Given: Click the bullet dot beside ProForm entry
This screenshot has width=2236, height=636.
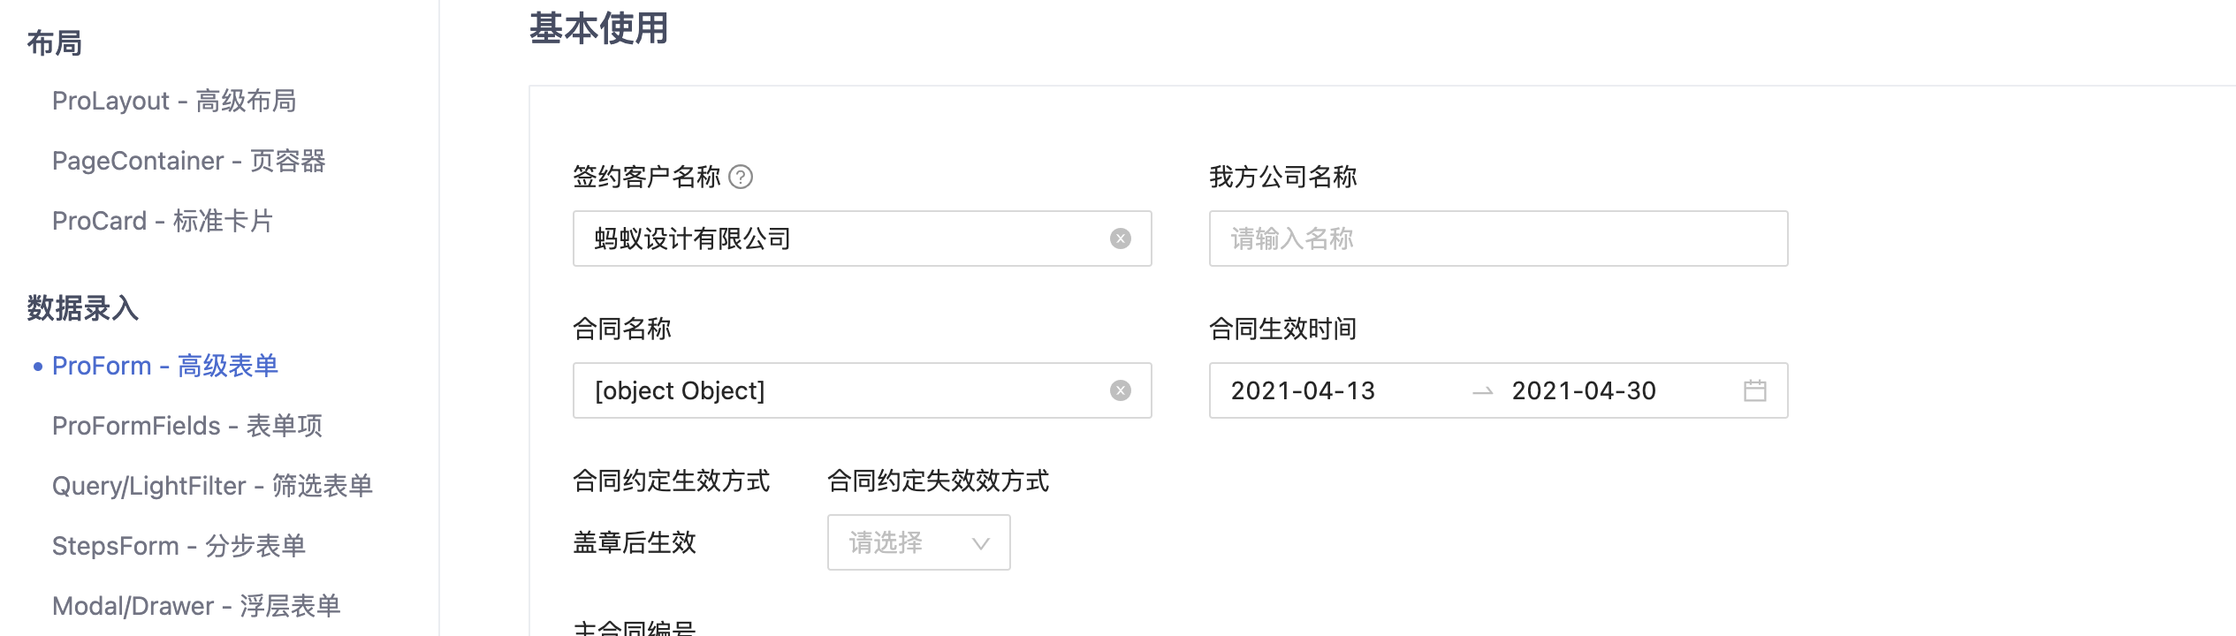Looking at the screenshot, I should (x=38, y=365).
